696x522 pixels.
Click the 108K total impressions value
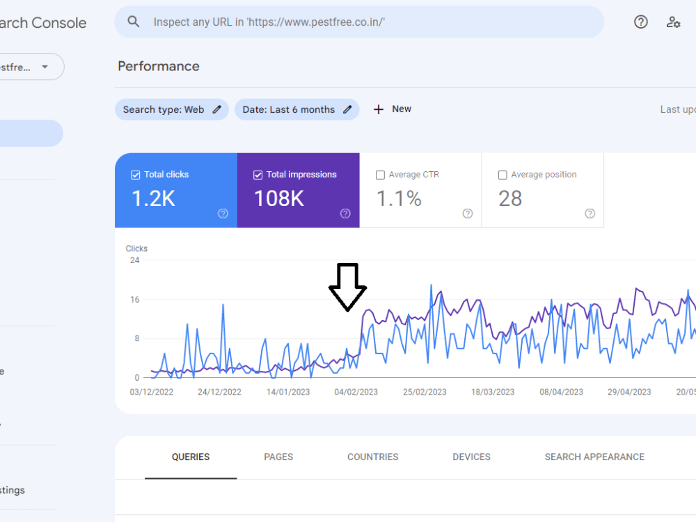point(279,198)
